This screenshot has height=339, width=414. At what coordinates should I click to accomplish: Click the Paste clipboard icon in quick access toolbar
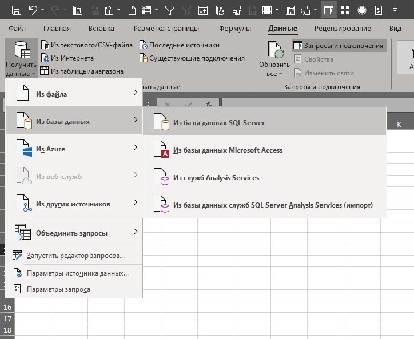[109, 10]
